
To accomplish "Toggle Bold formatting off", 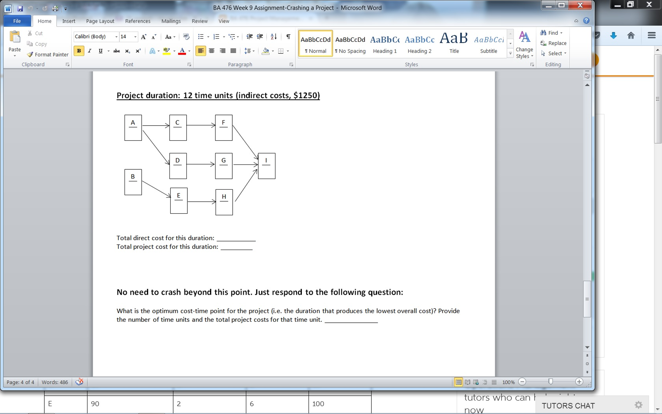I will [79, 51].
